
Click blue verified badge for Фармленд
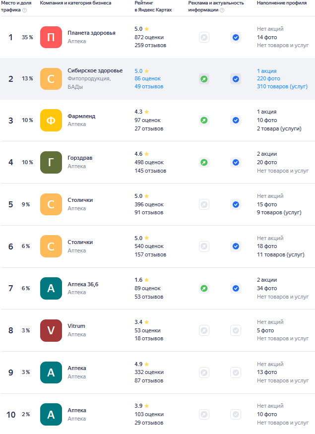[236, 121]
